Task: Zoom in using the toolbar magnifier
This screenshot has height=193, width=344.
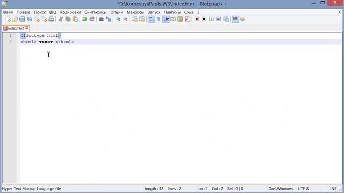Action: pos(118,19)
